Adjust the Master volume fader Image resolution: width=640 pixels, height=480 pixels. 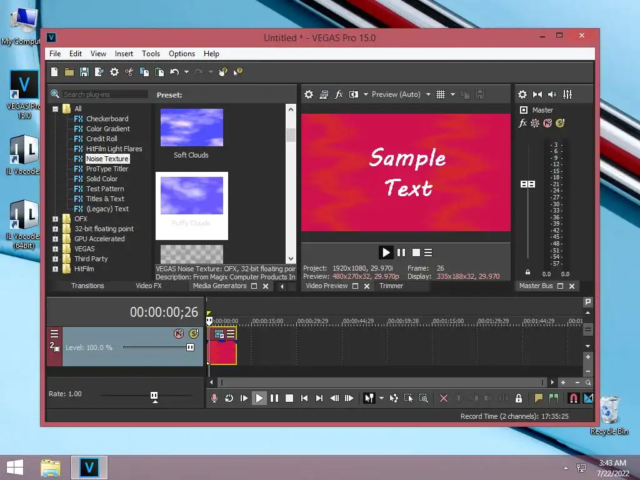(527, 184)
